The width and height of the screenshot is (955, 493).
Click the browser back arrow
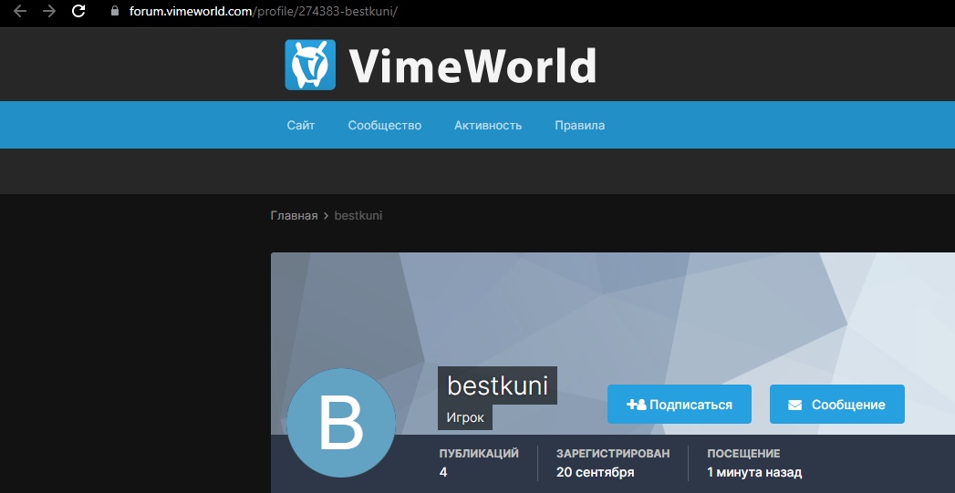click(x=20, y=12)
